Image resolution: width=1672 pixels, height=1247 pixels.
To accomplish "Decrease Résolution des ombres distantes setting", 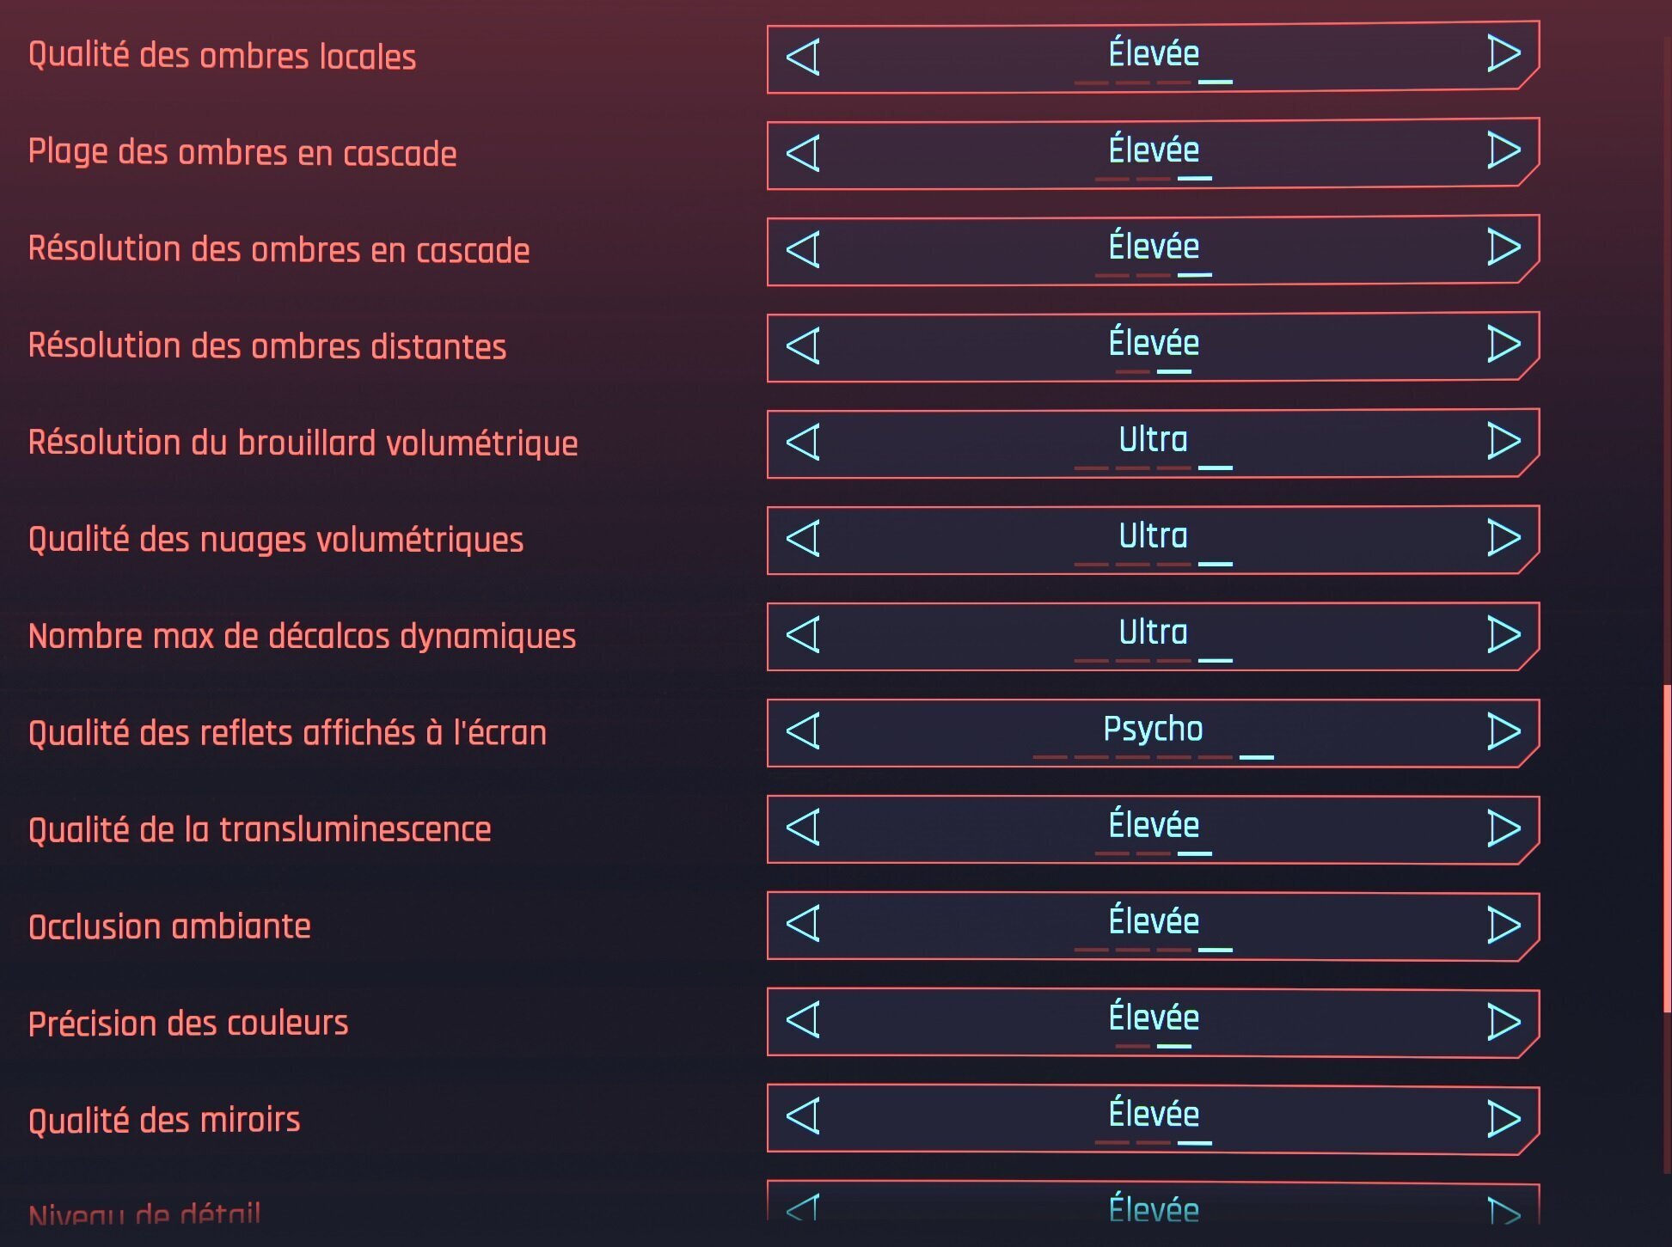I will (x=803, y=345).
